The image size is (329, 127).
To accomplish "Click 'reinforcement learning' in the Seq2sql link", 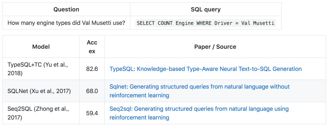I will tap(139, 118).
